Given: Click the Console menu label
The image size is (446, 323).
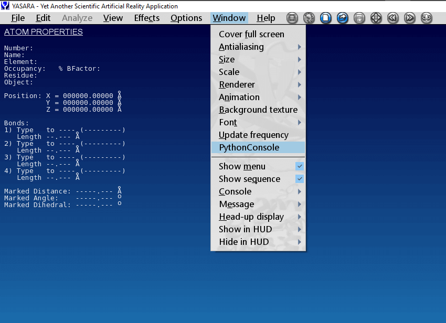Looking at the screenshot, I should coord(235,191).
